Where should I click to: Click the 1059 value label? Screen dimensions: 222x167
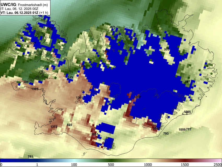[182, 129]
